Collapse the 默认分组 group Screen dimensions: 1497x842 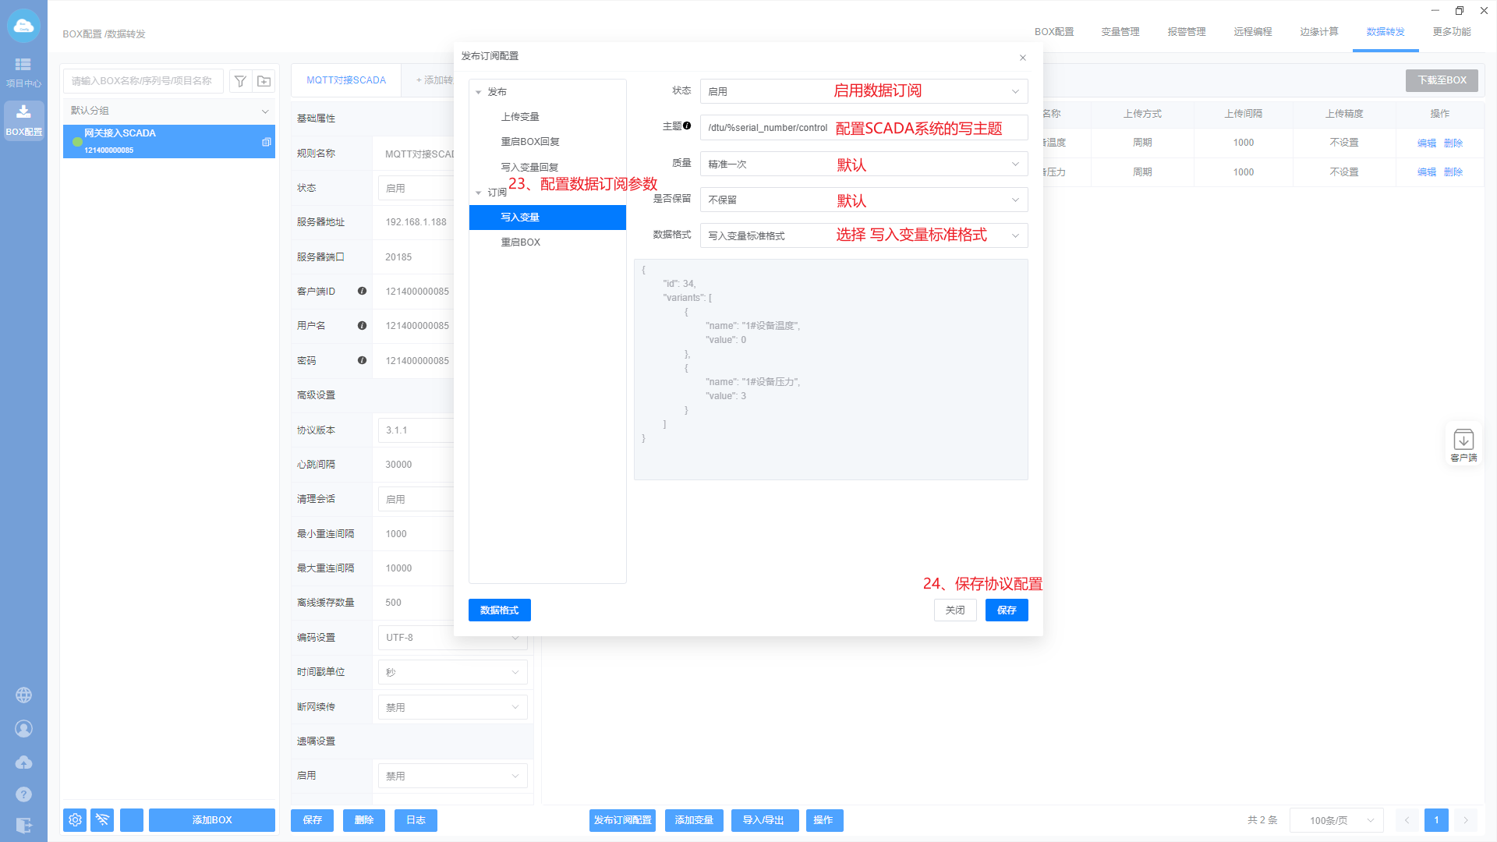pos(264,111)
